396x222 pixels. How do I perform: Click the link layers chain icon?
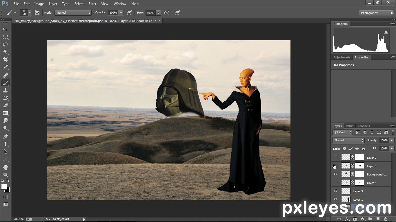pyautogui.click(x=339, y=219)
